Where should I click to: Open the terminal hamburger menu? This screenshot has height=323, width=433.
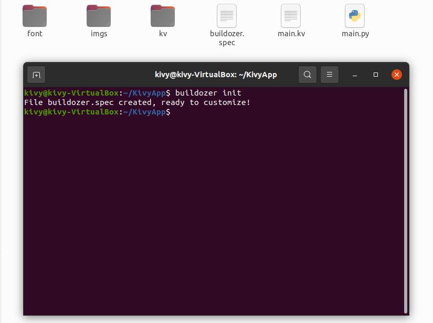pyautogui.click(x=330, y=74)
